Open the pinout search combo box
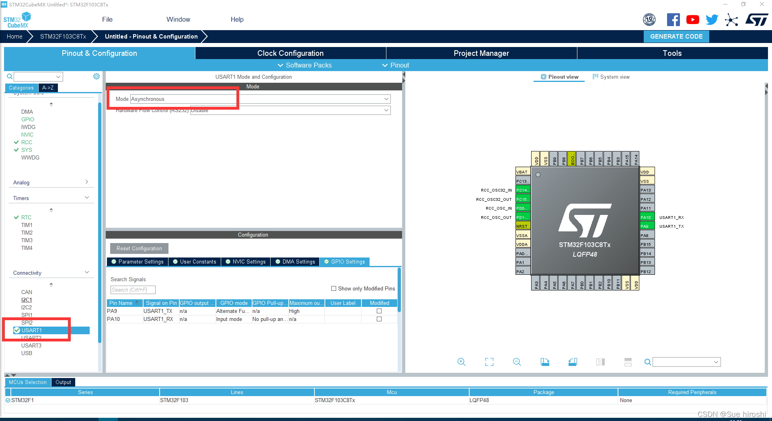Screen dimensions: 772x421 click(x=686, y=362)
